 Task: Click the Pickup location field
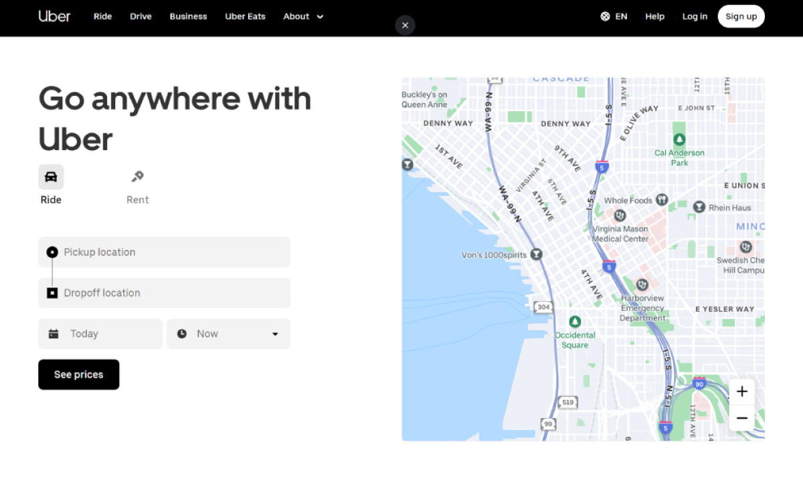click(164, 252)
